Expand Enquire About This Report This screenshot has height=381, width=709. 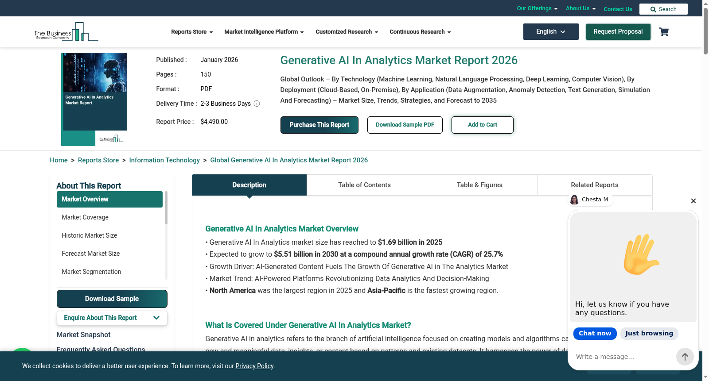click(x=112, y=318)
